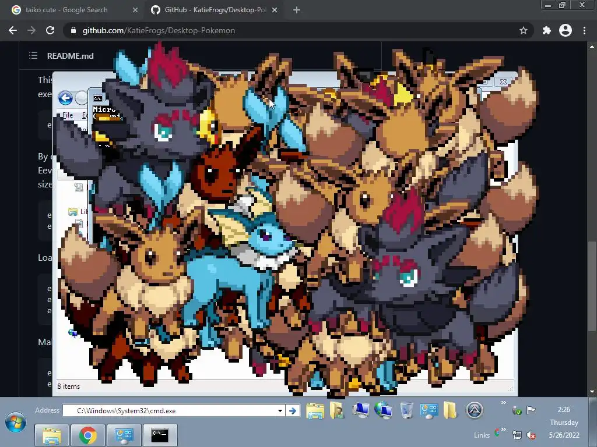
Task: Close the taiko cute Google Search tab
Action: pos(135,10)
